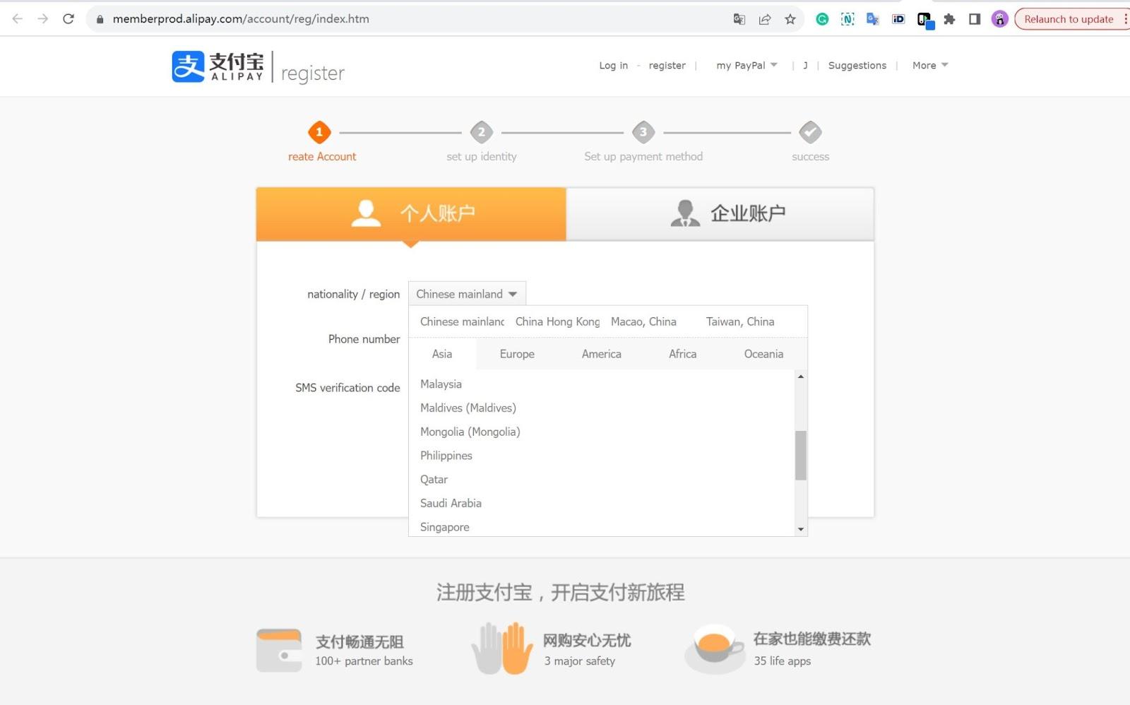Reload the page with browser refresh icon
The image size is (1130, 705).
(69, 19)
